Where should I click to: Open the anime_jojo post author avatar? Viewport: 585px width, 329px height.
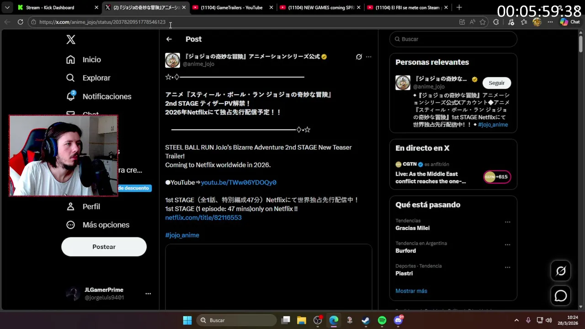pyautogui.click(x=172, y=60)
